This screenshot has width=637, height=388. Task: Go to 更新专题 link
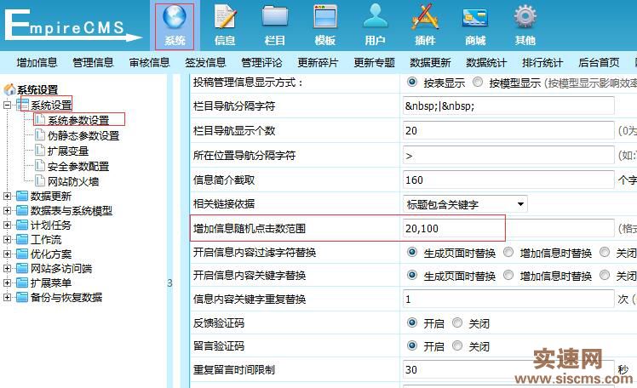(374, 62)
